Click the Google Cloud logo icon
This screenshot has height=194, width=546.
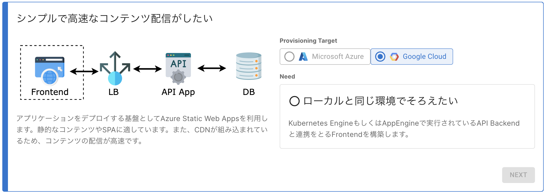point(394,57)
